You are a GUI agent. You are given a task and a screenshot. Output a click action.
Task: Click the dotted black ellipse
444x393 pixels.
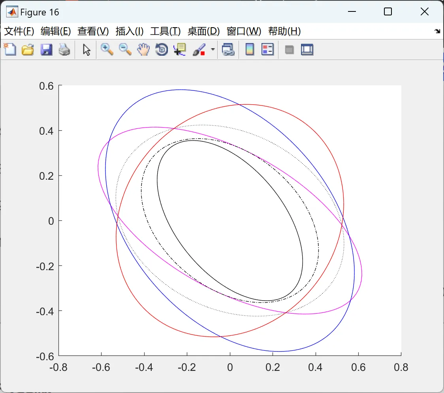click(x=204, y=125)
